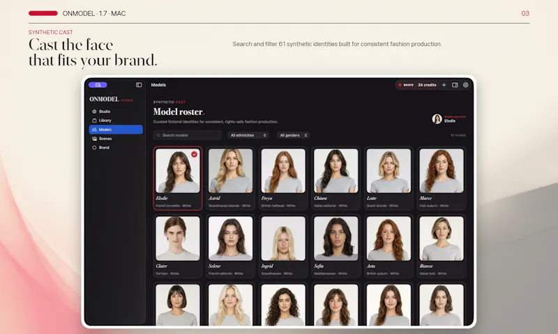Click 'Irish auburn - White' caption

point(434,206)
